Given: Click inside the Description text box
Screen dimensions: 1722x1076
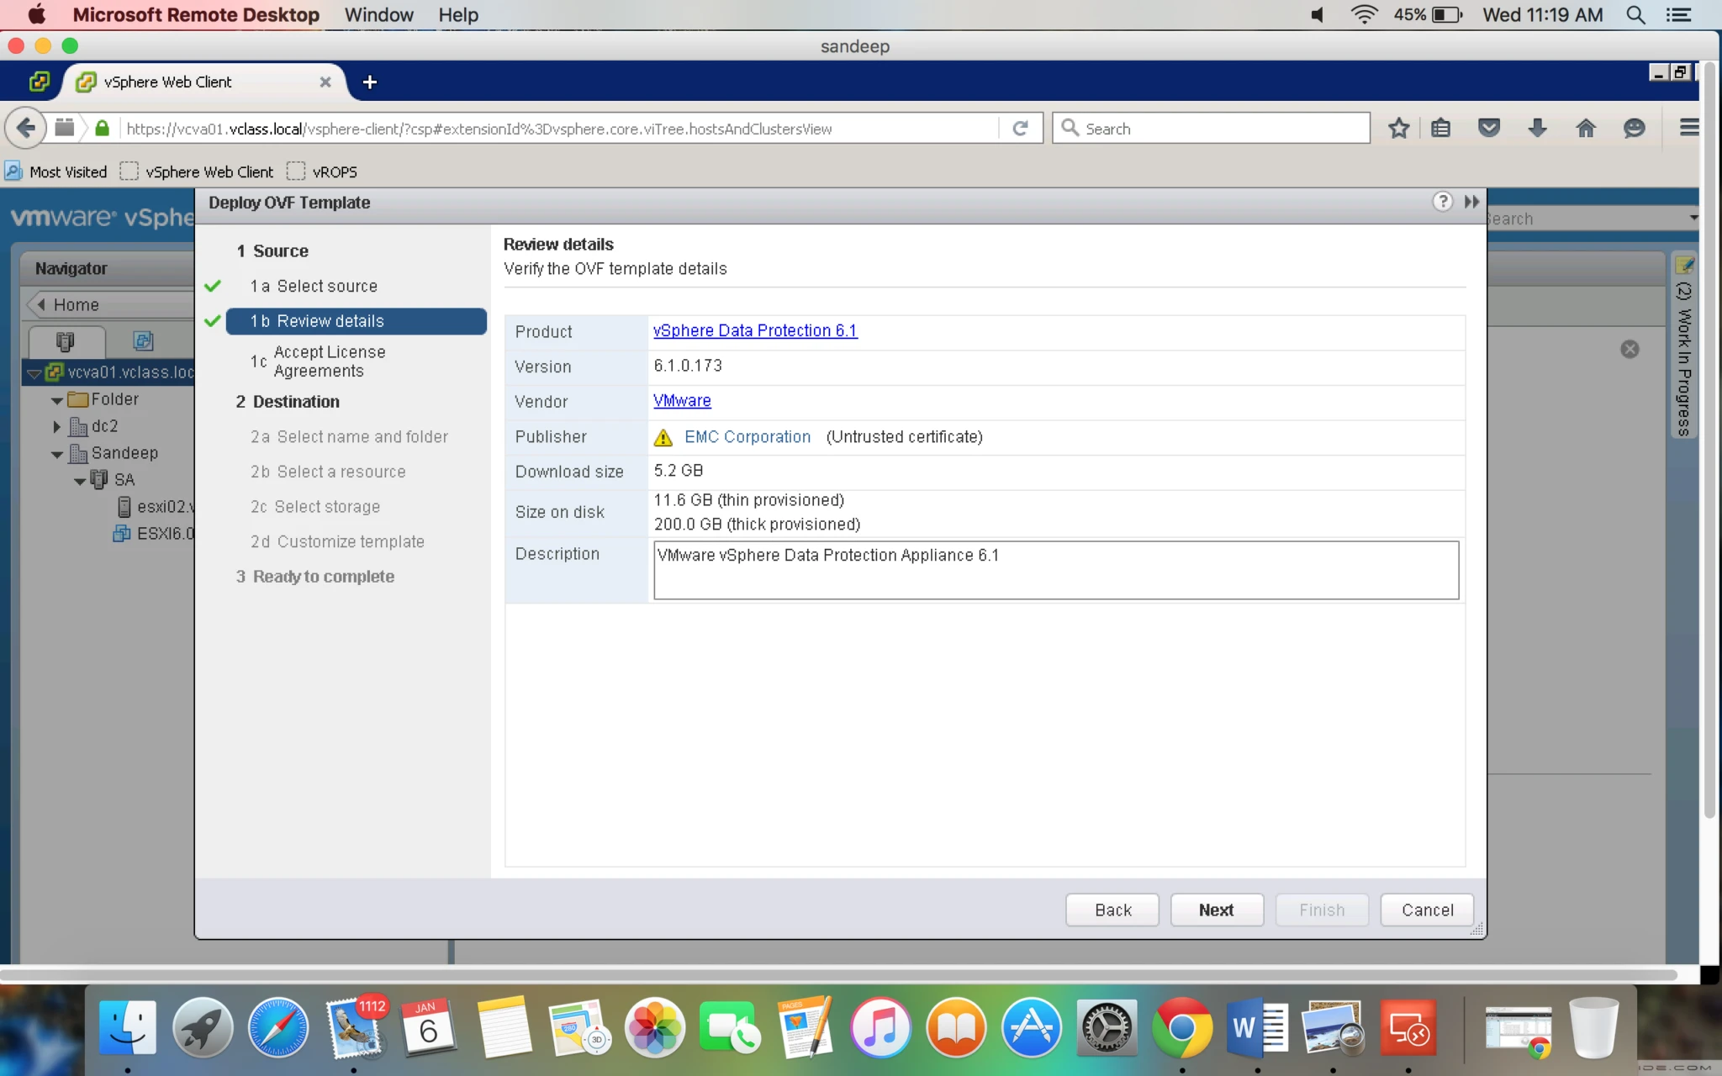Looking at the screenshot, I should (x=1056, y=570).
